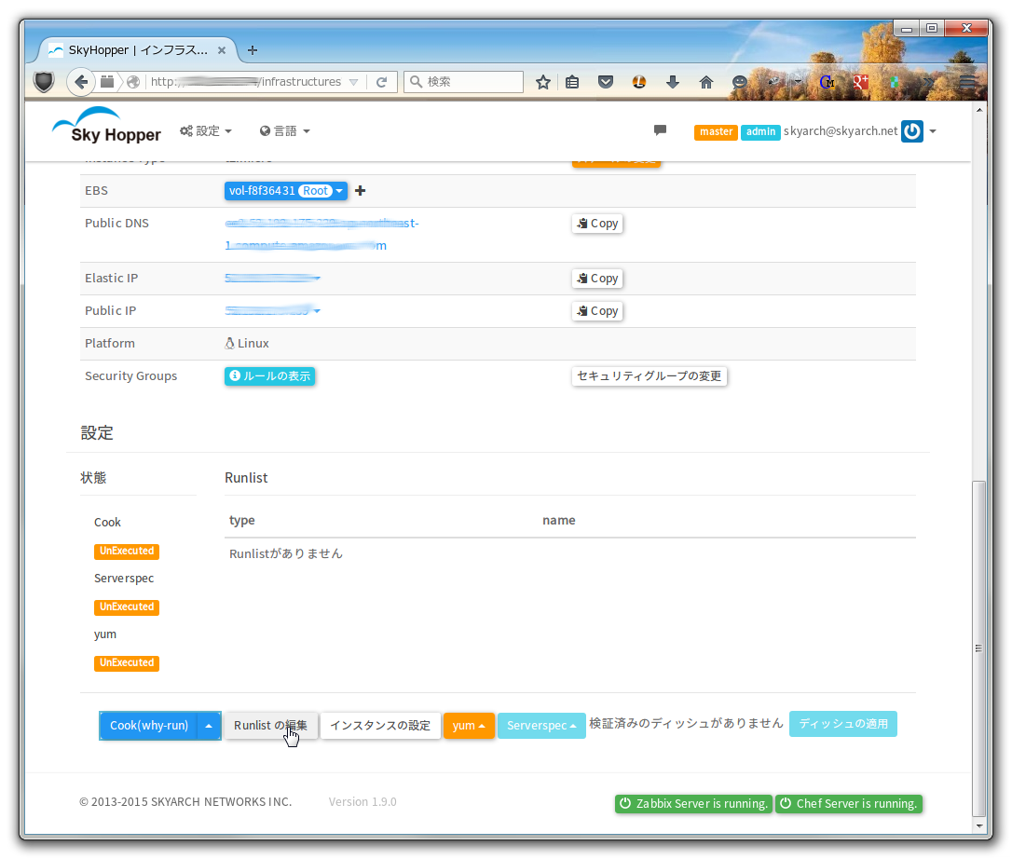Click the page scrollbar thumb
This screenshot has height=859, width=1012.
click(x=979, y=648)
